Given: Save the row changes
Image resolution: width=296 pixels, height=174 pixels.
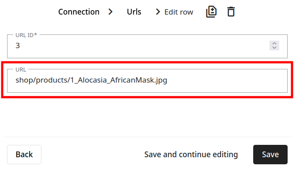Looking at the screenshot, I should [270, 155].
